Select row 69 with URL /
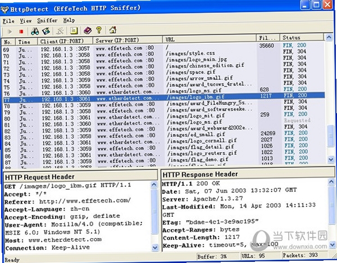The image size is (337, 263). [163, 47]
